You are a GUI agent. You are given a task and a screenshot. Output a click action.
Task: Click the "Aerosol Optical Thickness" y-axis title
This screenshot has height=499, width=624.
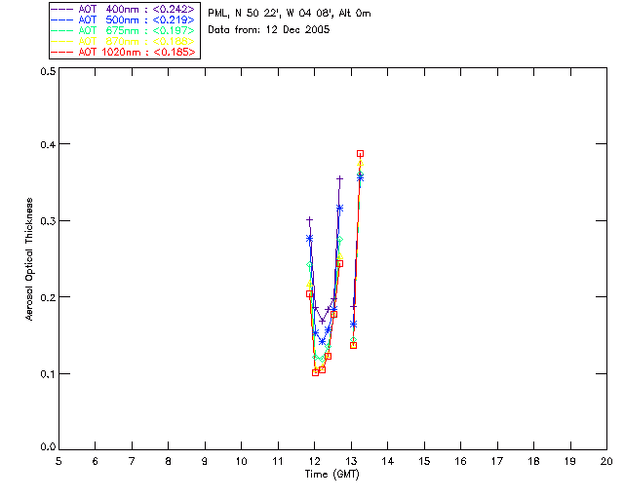pos(29,259)
